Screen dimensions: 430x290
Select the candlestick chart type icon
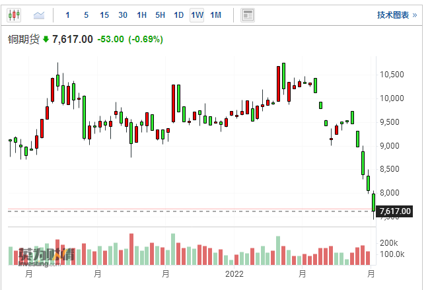pos(15,15)
